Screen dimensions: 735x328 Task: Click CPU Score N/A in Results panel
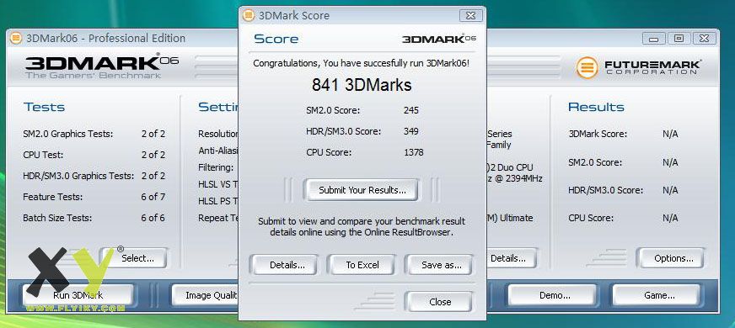(x=670, y=218)
